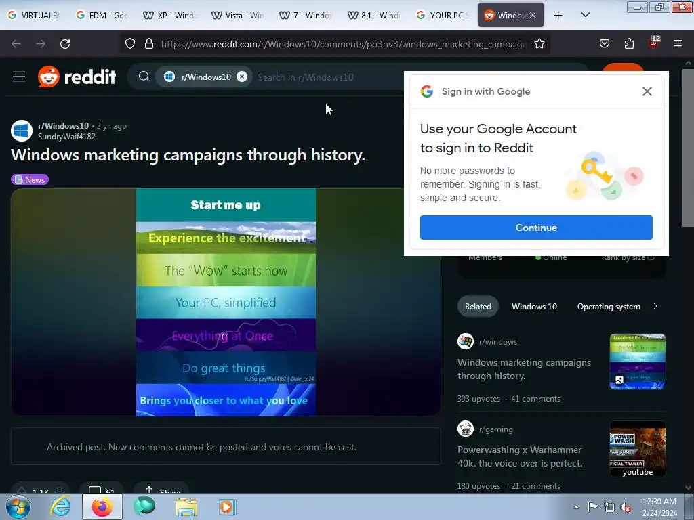Close the Sign in with Google popup

(647, 91)
